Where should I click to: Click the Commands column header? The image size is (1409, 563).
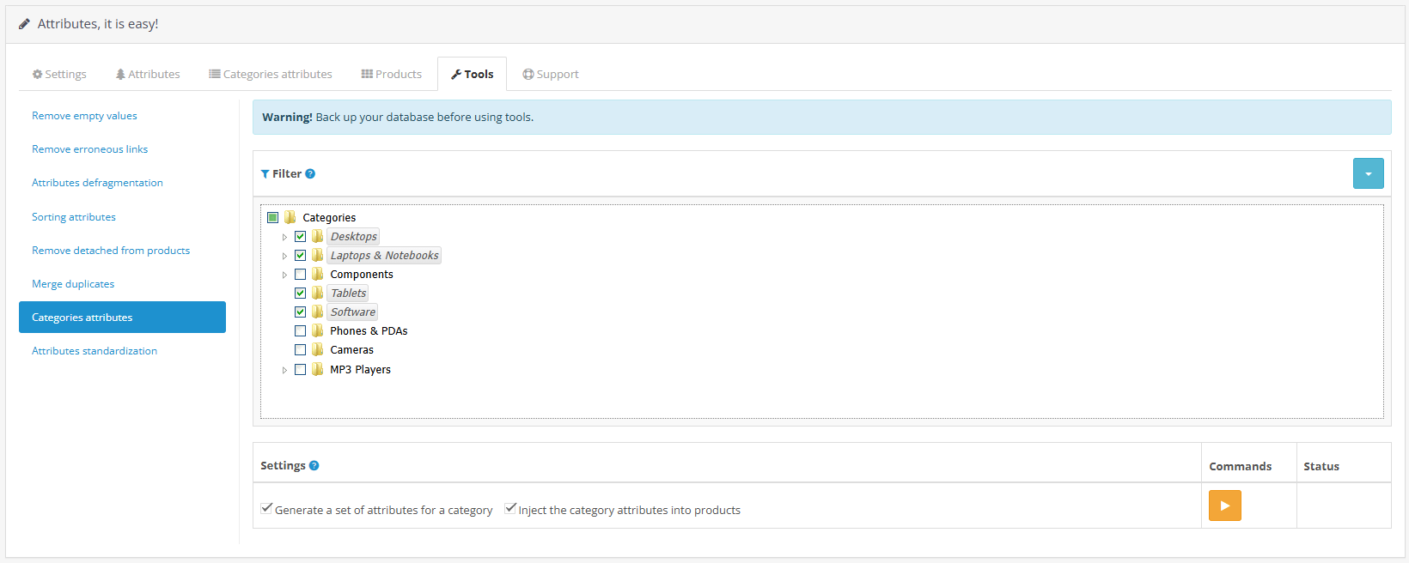pyautogui.click(x=1240, y=466)
